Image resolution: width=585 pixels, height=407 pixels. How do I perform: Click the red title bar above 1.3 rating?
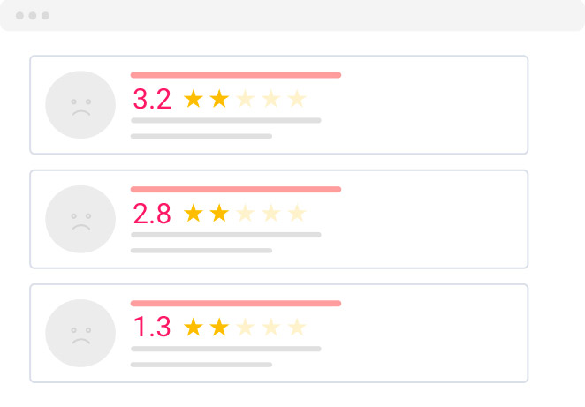tap(236, 303)
